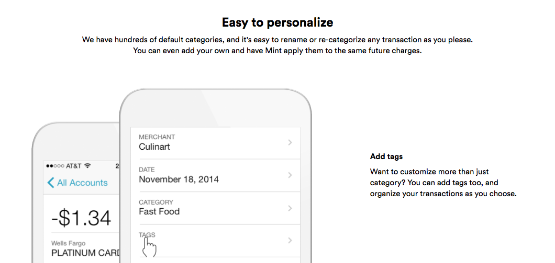The image size is (555, 263).
Task: Select the Culinart merchant name
Action: 154,147
